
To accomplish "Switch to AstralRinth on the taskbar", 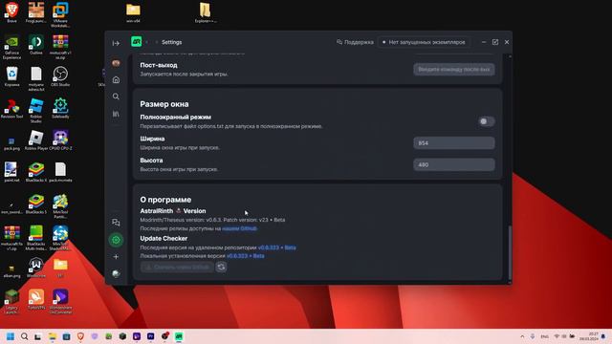I will coord(179,336).
